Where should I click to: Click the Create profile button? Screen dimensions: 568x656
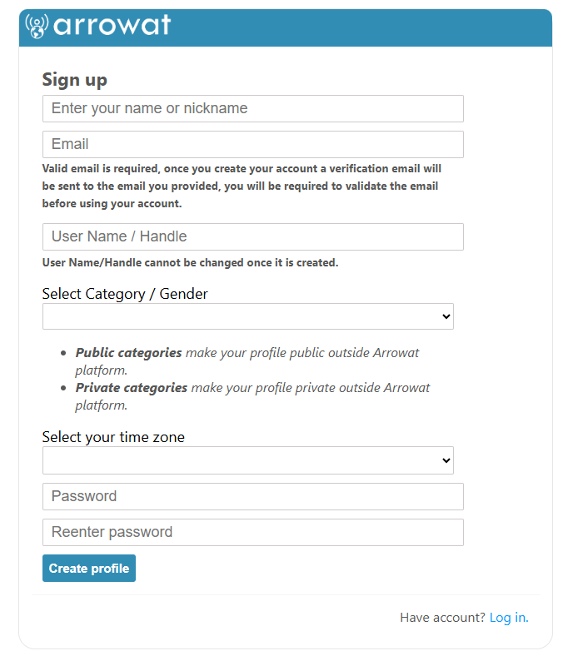(x=89, y=568)
